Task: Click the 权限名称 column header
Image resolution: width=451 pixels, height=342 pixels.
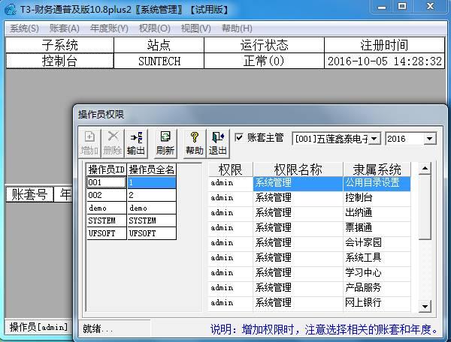Action: pyautogui.click(x=298, y=169)
